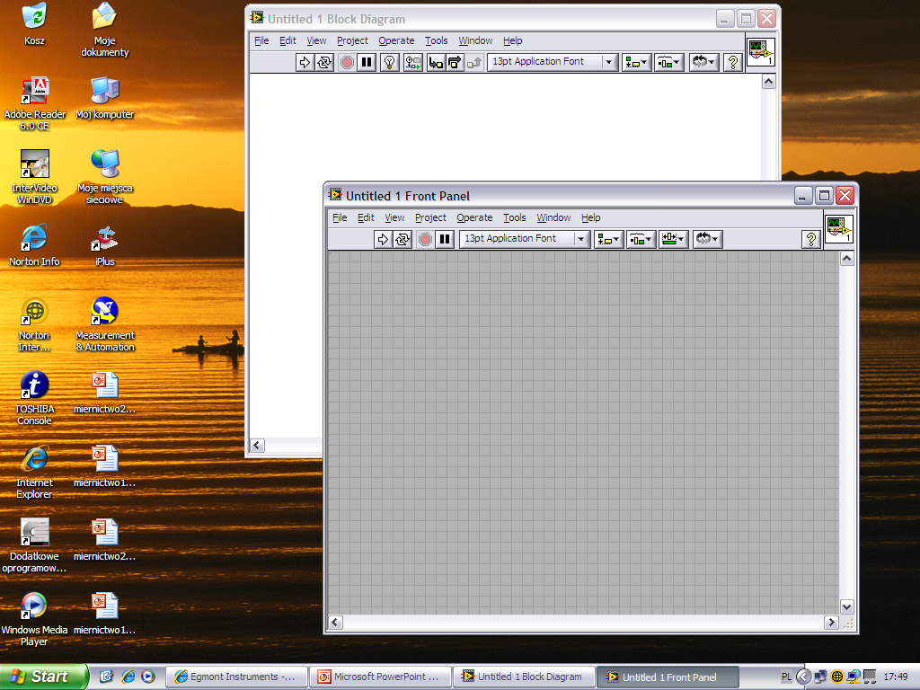Click Abort Execution in Block Diagram toolbar
This screenshot has width=920, height=690.
click(x=347, y=62)
